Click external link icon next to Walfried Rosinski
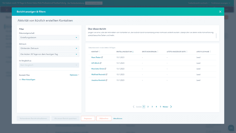This screenshot has width=236, height=133. [107, 75]
